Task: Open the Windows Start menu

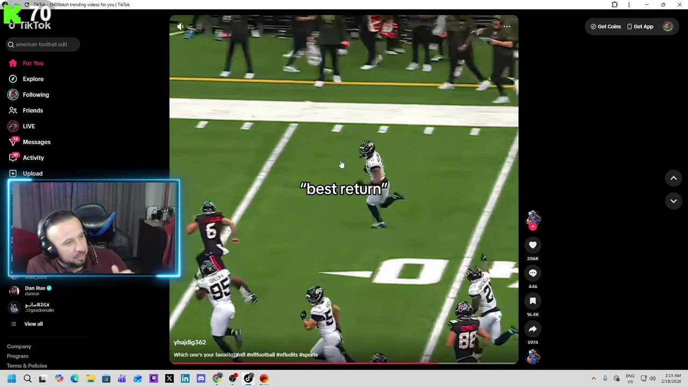Action: (x=11, y=378)
